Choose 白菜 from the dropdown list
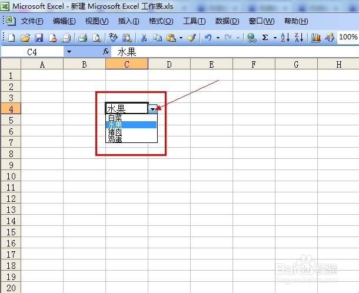Viewport: 359px width, 293px height. point(131,118)
